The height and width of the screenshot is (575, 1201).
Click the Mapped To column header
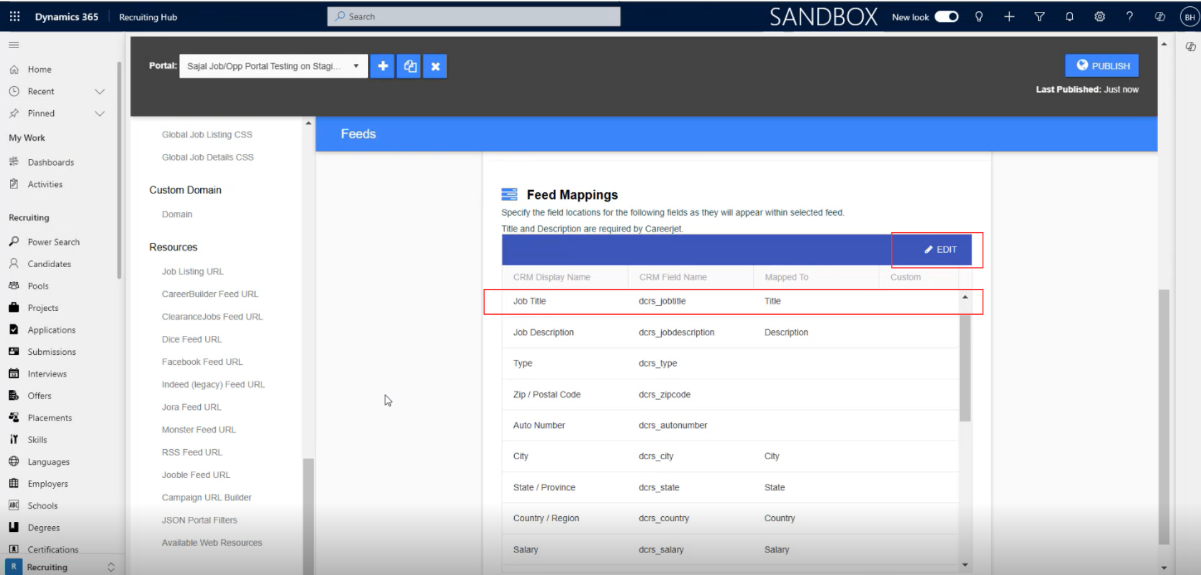click(x=786, y=277)
